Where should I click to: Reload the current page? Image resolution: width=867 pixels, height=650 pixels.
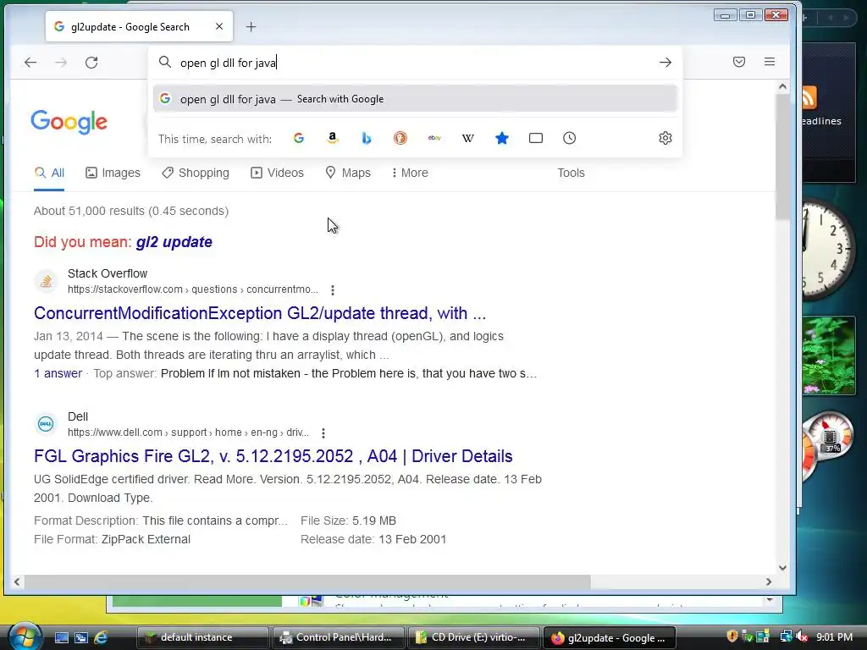91,63
